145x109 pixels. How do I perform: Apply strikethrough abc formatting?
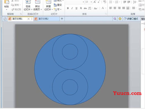point(85,8)
